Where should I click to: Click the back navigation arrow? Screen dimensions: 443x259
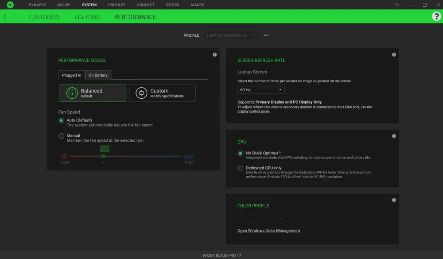[x=4, y=16]
